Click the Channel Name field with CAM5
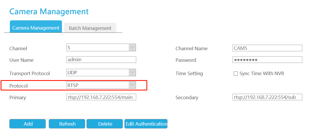316x132 pixels. 267,48
